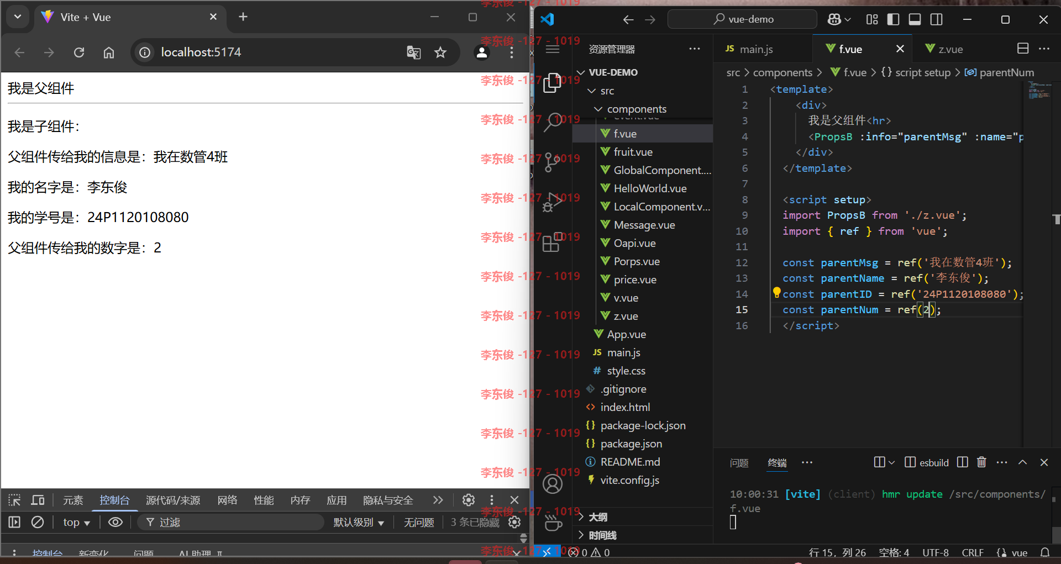Open Explorer views and more actions menu
Image resolution: width=1061 pixels, height=564 pixels.
(695, 49)
